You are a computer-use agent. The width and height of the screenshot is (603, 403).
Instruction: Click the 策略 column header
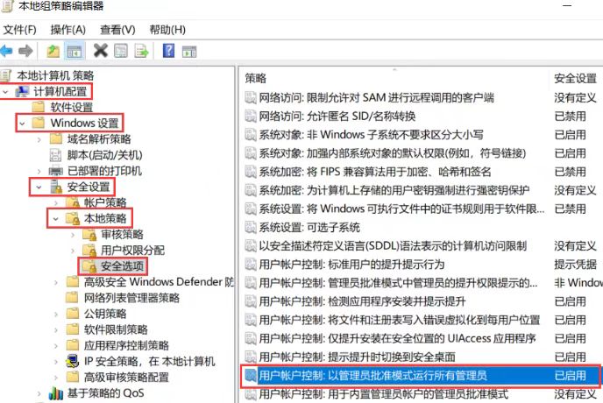256,78
